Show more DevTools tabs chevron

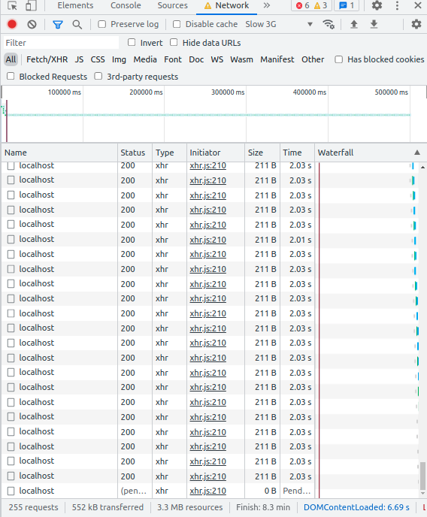267,5
